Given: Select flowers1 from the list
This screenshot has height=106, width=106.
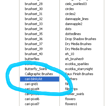Looking at the screenshot, I should click(x=71, y=104).
